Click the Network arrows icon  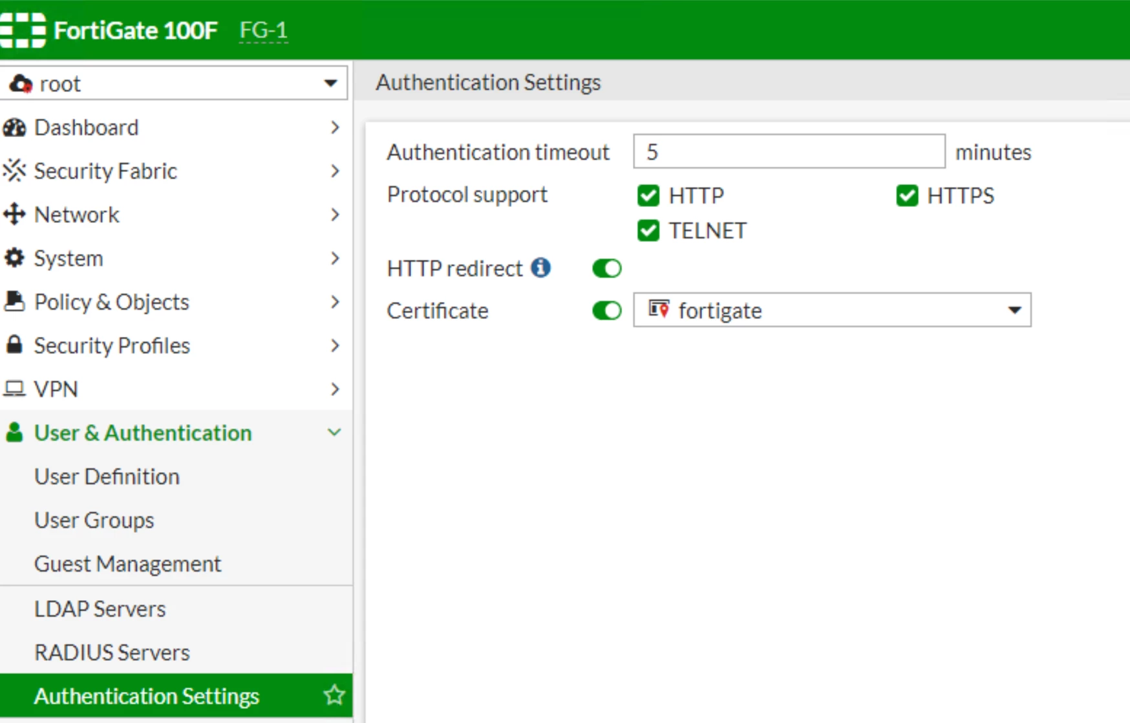[14, 214]
